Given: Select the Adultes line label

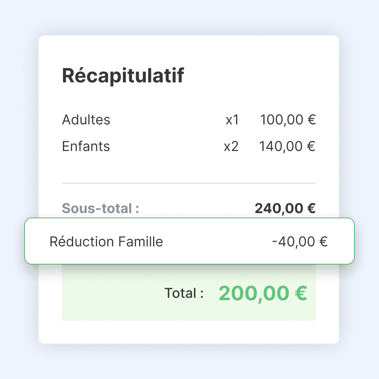Looking at the screenshot, I should (86, 120).
